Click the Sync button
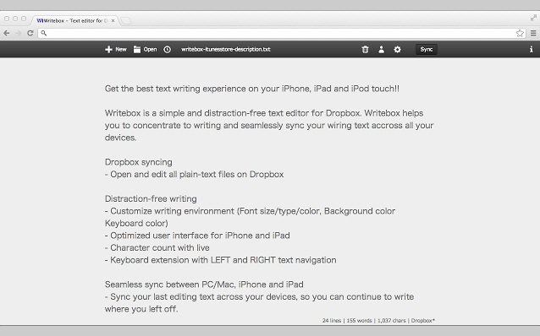This screenshot has height=336, width=540. (427, 50)
